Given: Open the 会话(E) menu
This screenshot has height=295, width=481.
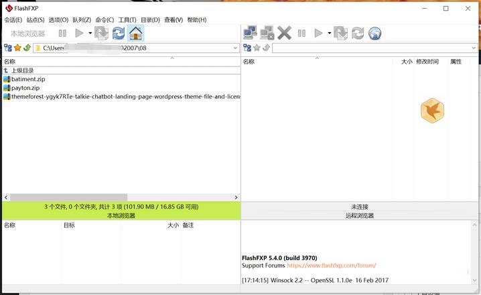Looking at the screenshot, I should tap(13, 20).
